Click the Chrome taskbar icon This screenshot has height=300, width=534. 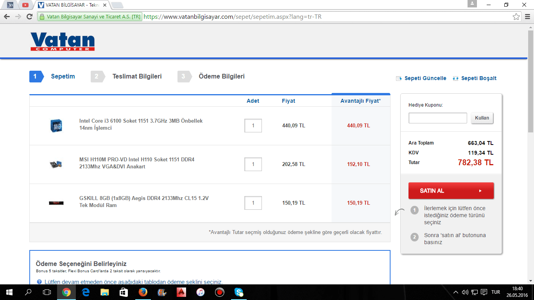(66, 292)
